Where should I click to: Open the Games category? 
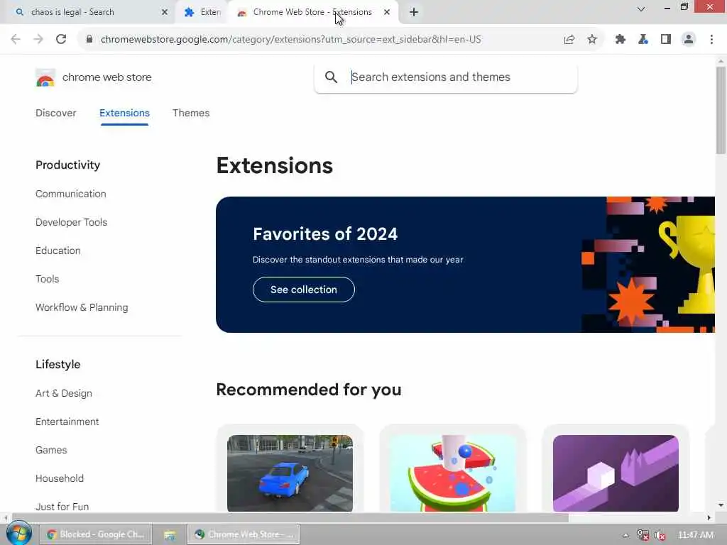pos(51,450)
